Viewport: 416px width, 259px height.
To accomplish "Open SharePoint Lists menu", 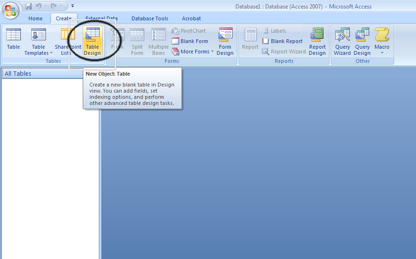I will pyautogui.click(x=68, y=42).
